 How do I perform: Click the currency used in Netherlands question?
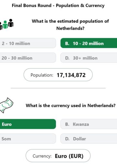click(x=71, y=105)
